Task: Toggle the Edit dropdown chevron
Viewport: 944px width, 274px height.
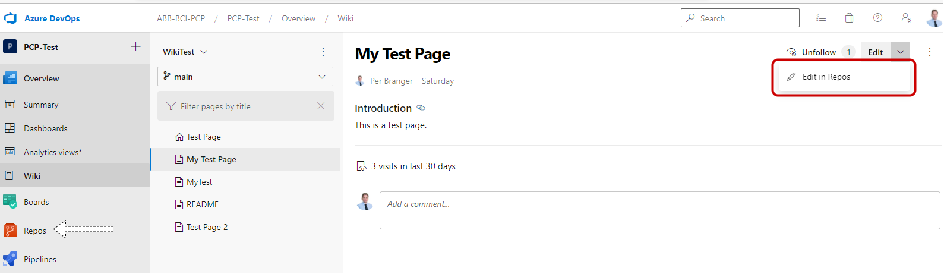Action: coord(901,52)
